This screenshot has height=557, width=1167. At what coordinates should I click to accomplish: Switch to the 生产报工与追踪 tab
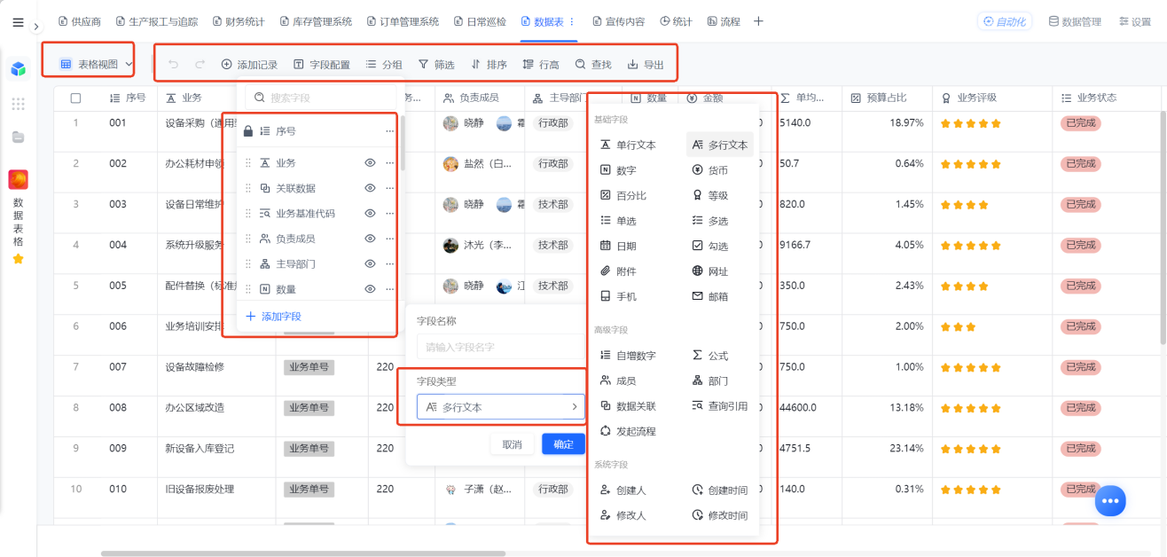[x=157, y=21]
